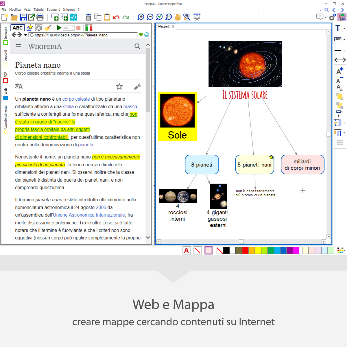Follow the 'massa' Wikipedia link

click(130, 106)
